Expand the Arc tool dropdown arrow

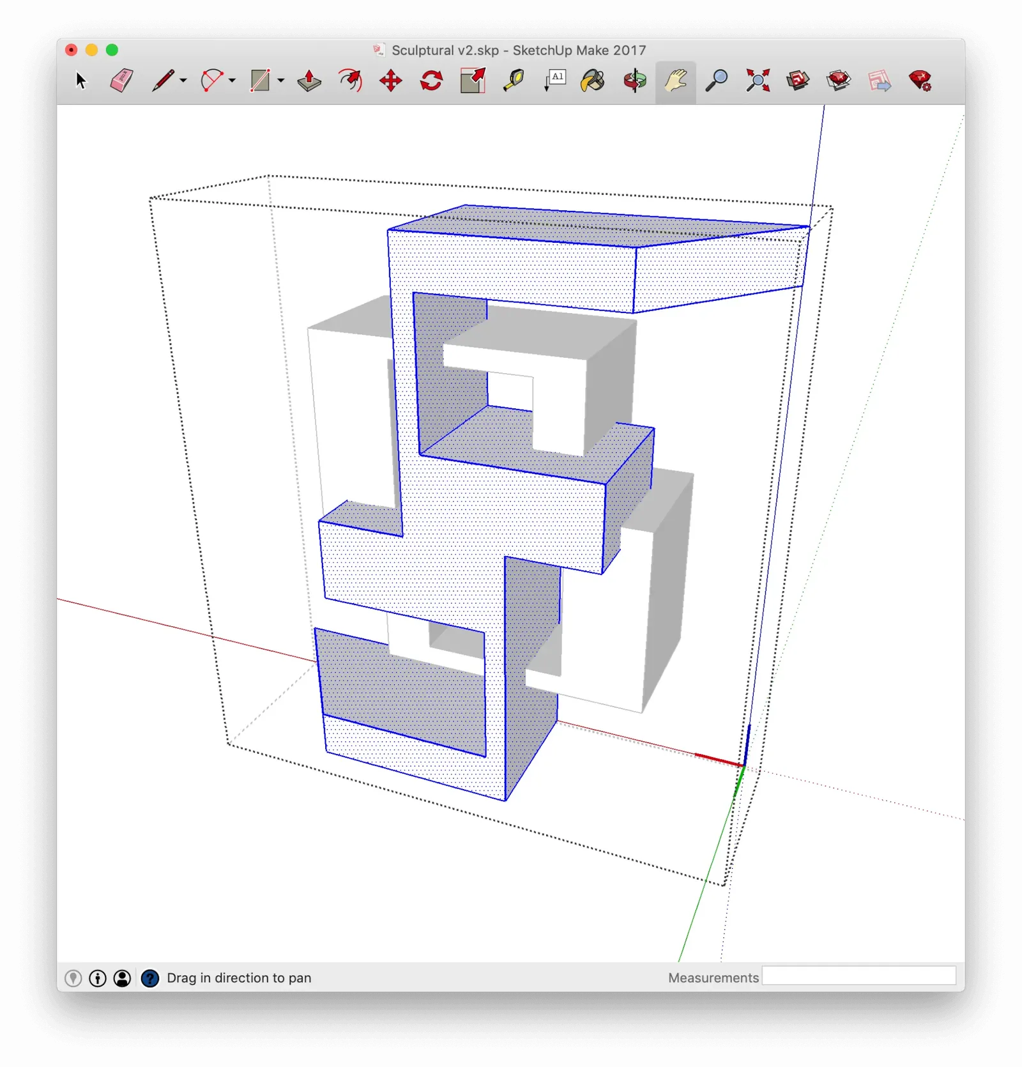tap(232, 81)
